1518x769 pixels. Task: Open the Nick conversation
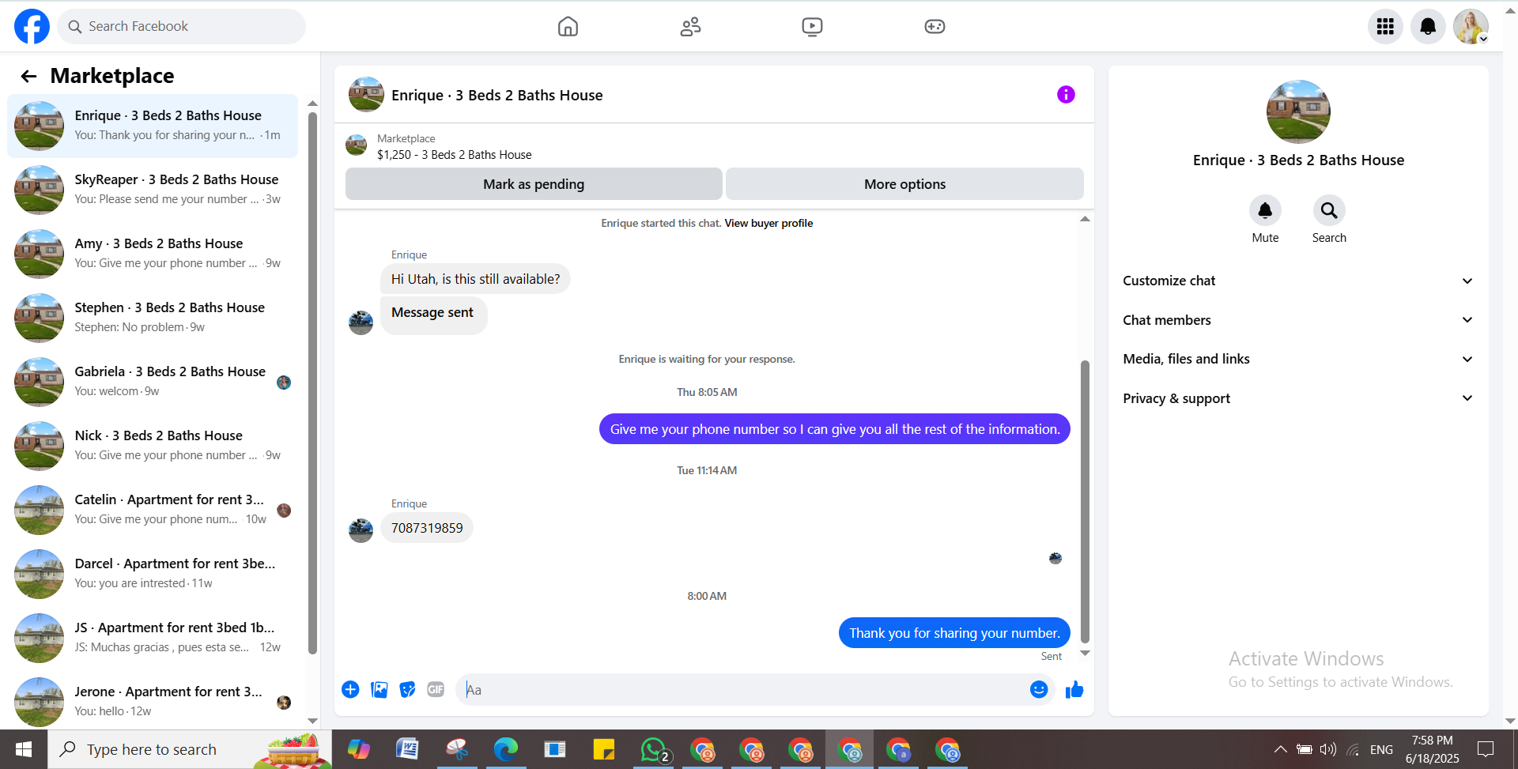pos(153,446)
